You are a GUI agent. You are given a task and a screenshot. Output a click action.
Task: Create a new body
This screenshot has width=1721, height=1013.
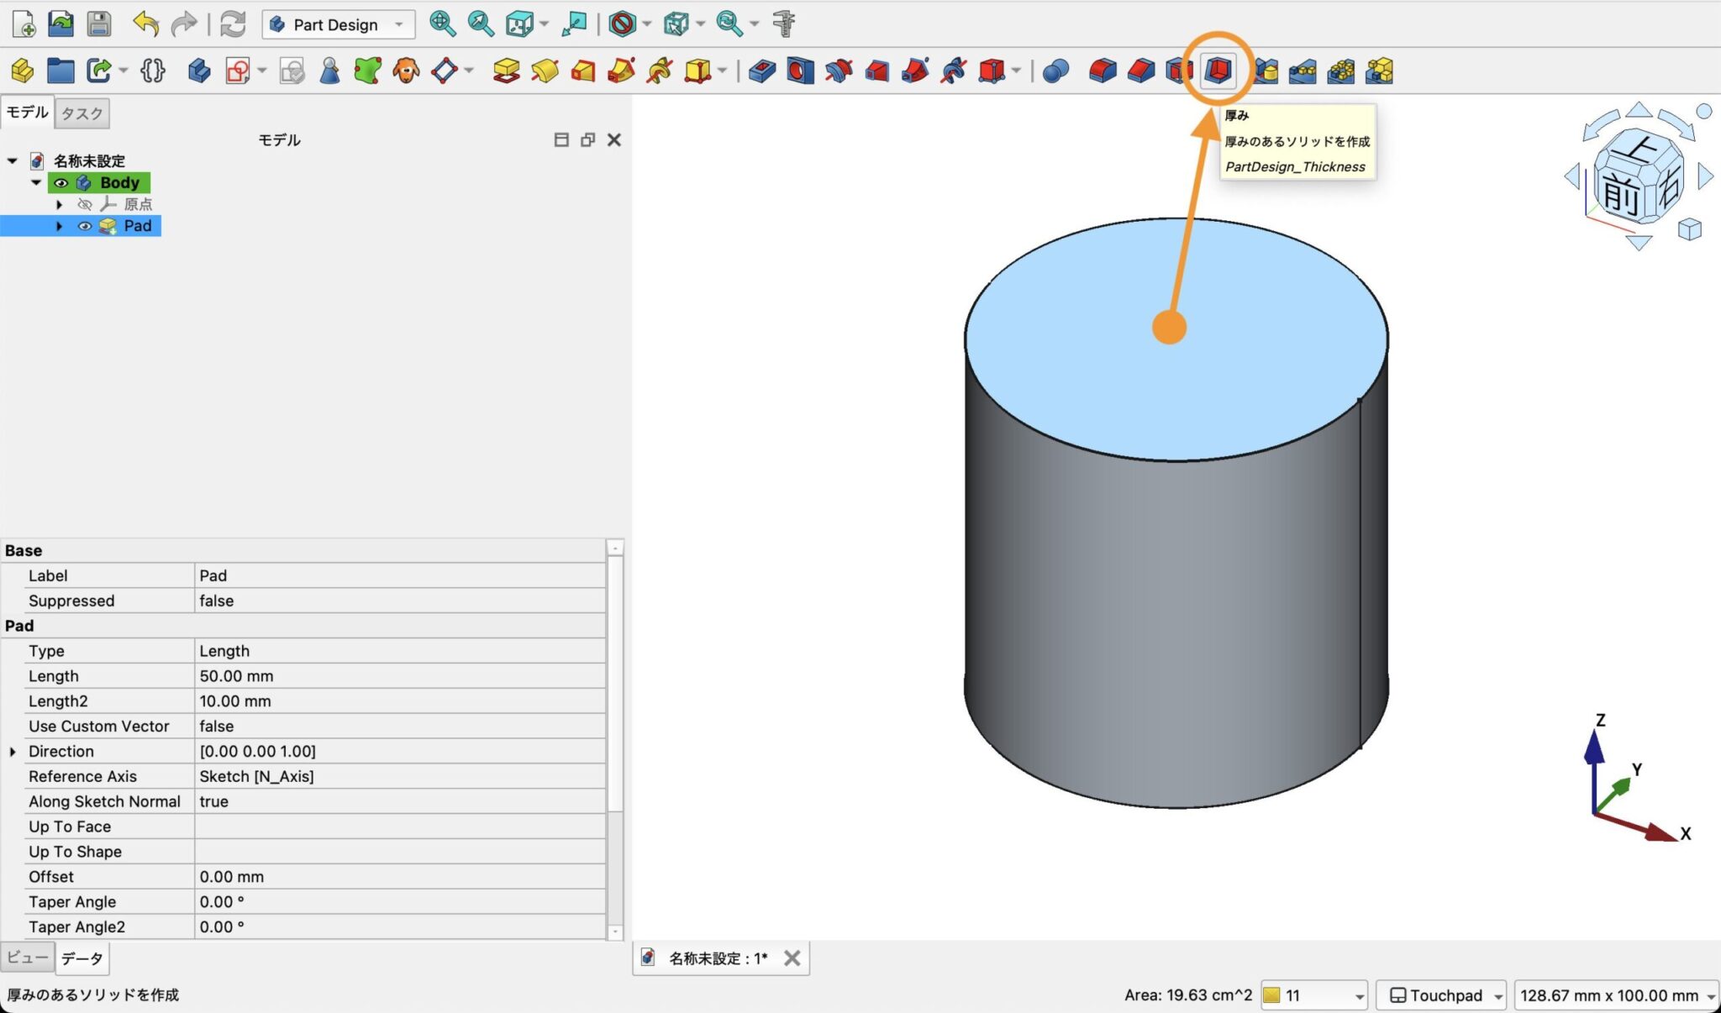[x=198, y=71]
